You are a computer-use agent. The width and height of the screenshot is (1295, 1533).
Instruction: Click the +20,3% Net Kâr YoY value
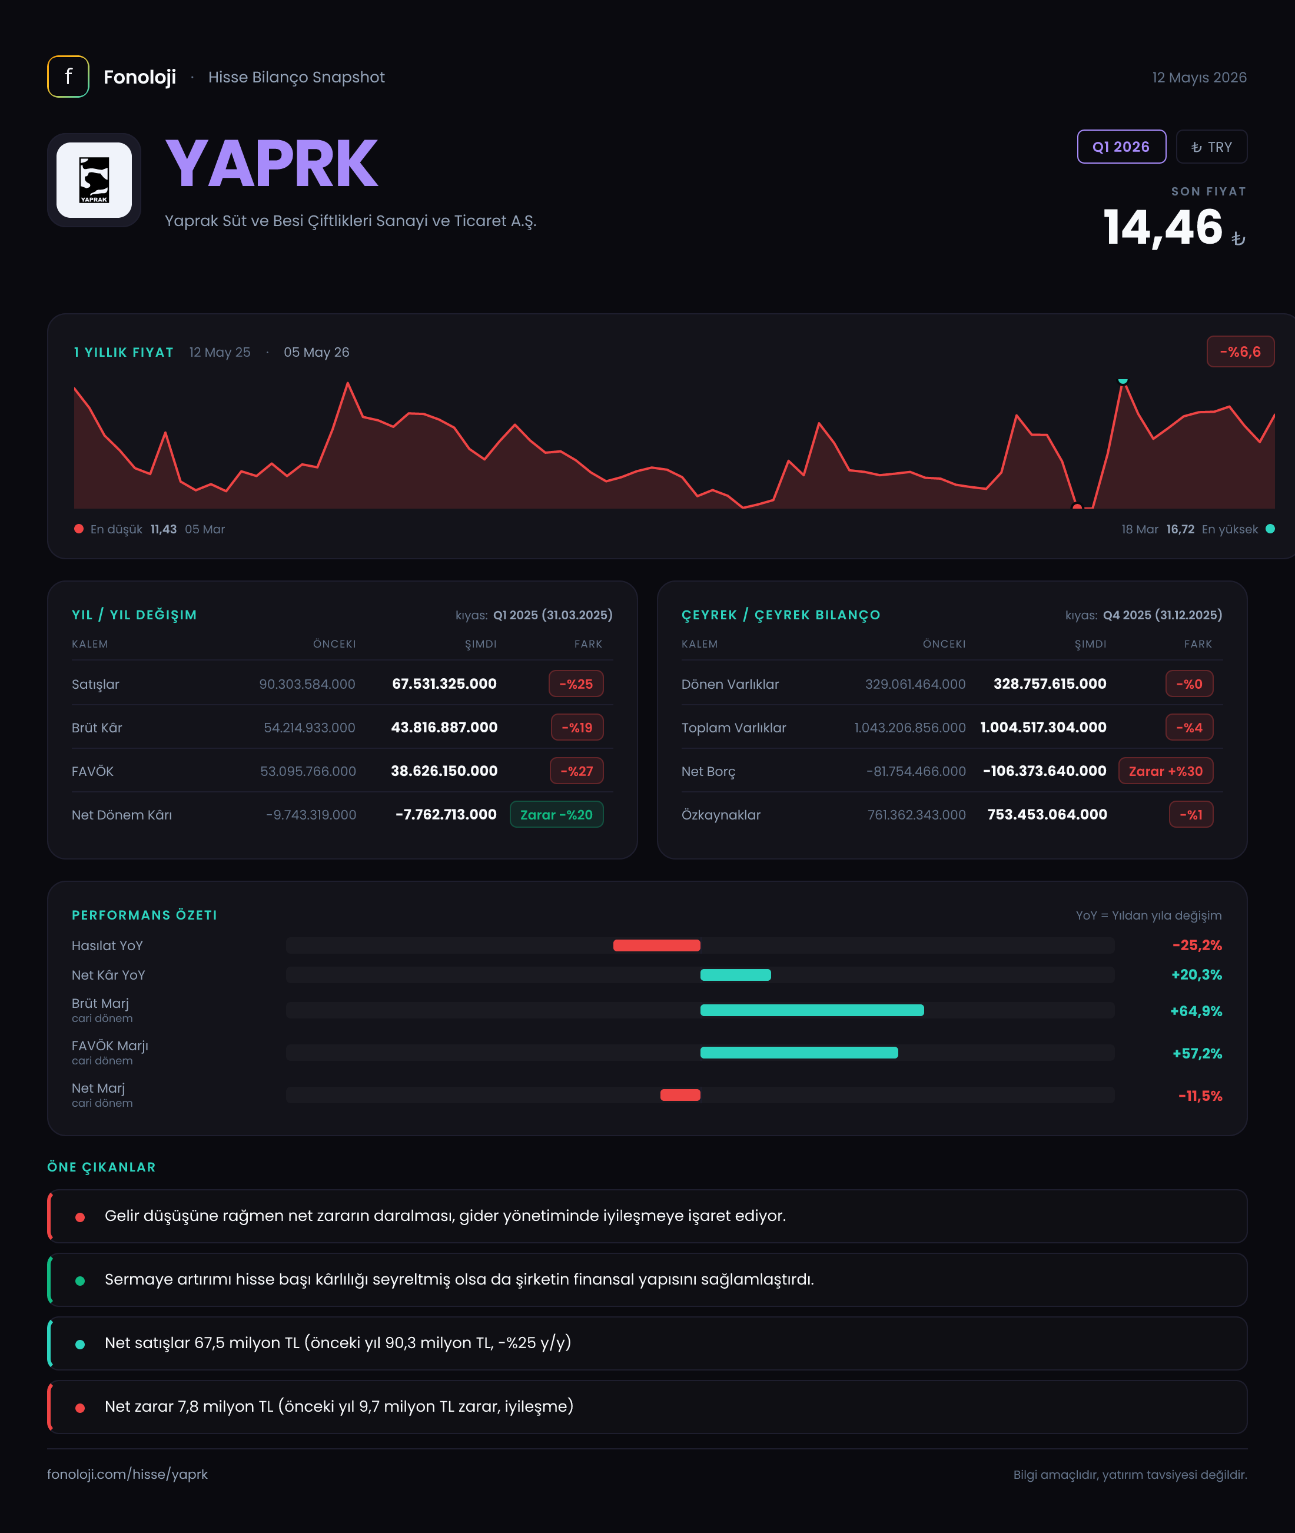[1197, 975]
